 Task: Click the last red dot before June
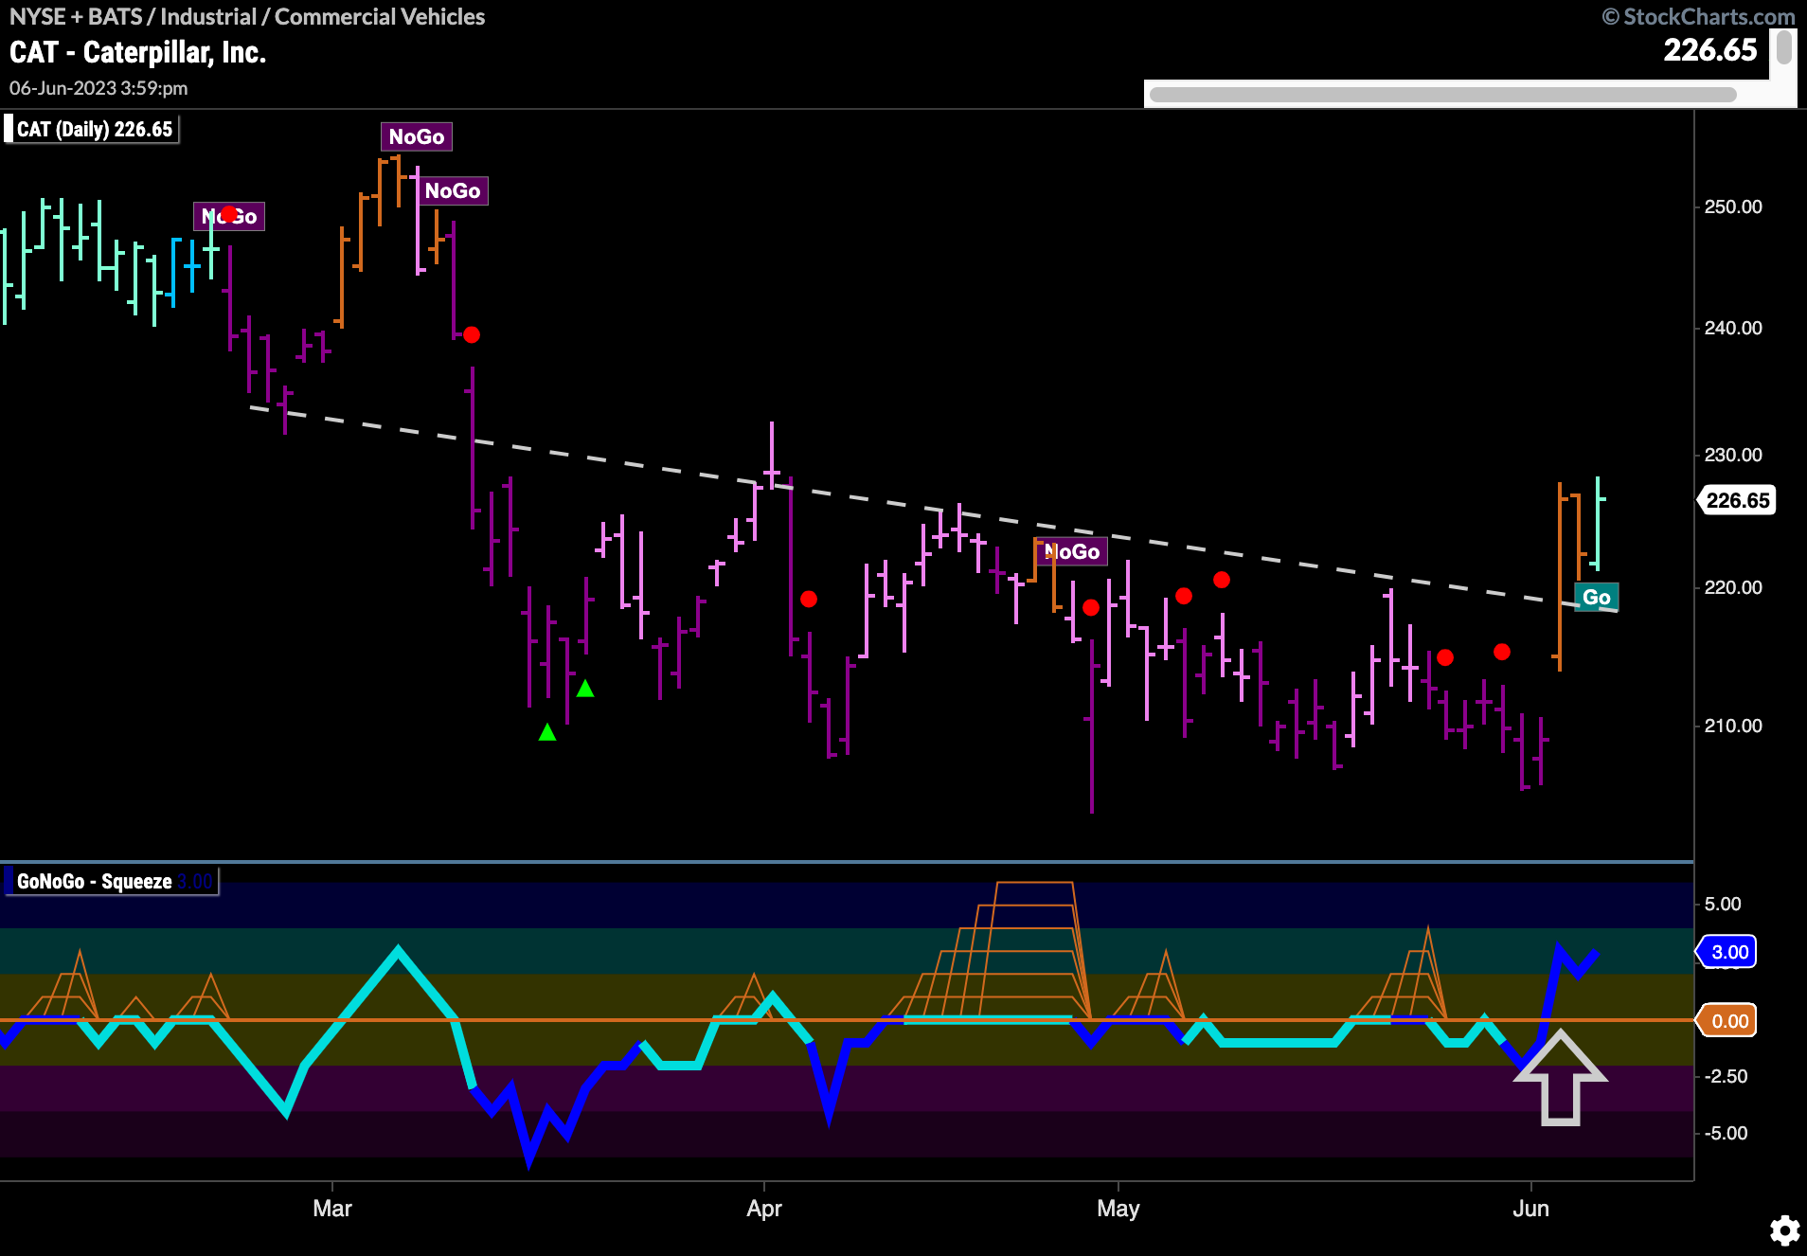[x=1502, y=652]
